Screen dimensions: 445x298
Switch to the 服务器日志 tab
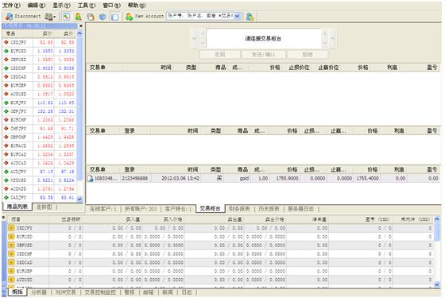point(301,209)
